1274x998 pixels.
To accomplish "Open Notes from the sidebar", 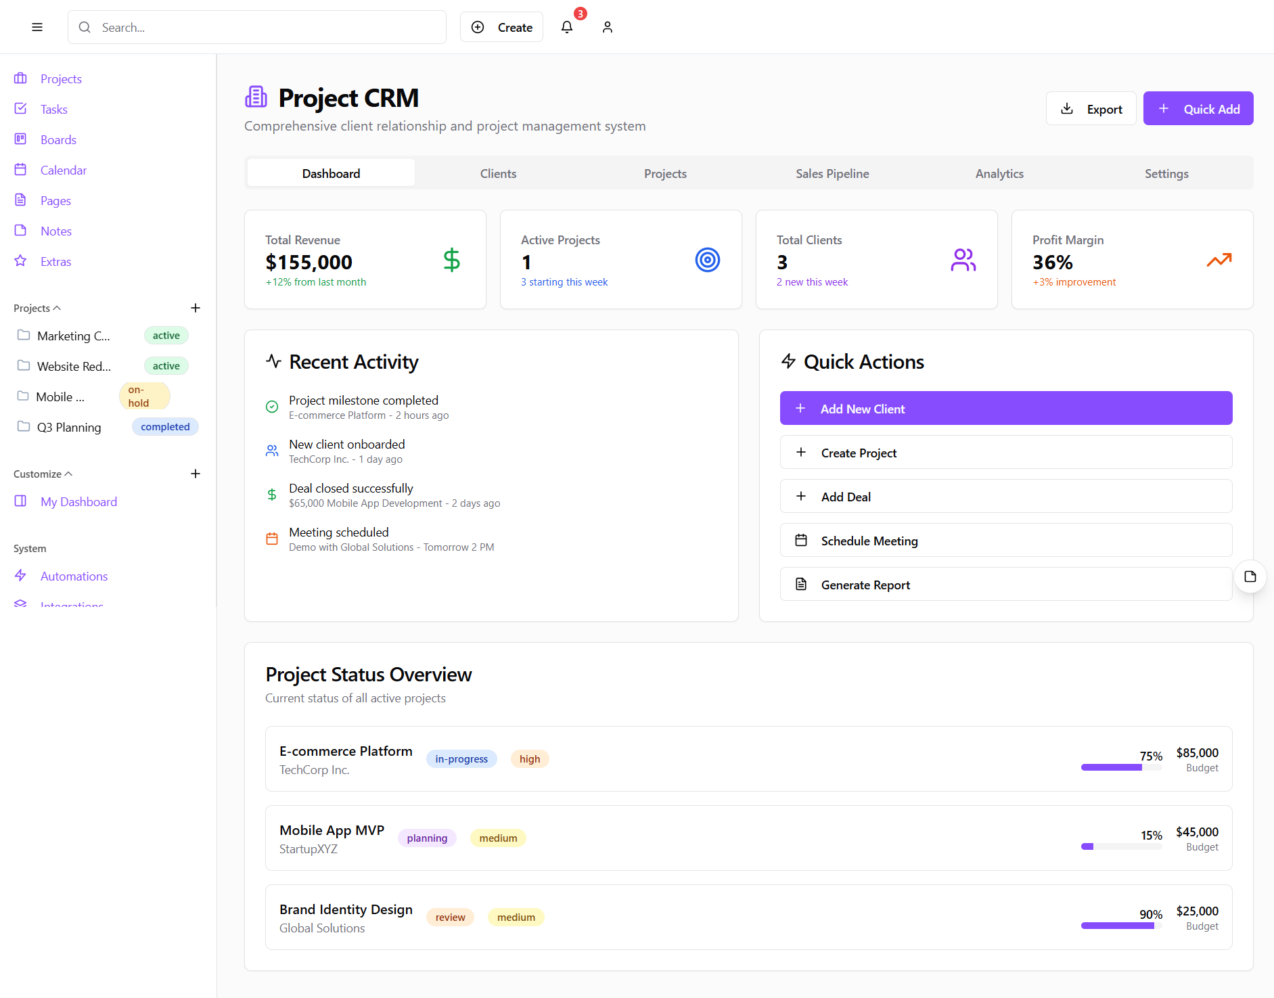I will point(55,231).
